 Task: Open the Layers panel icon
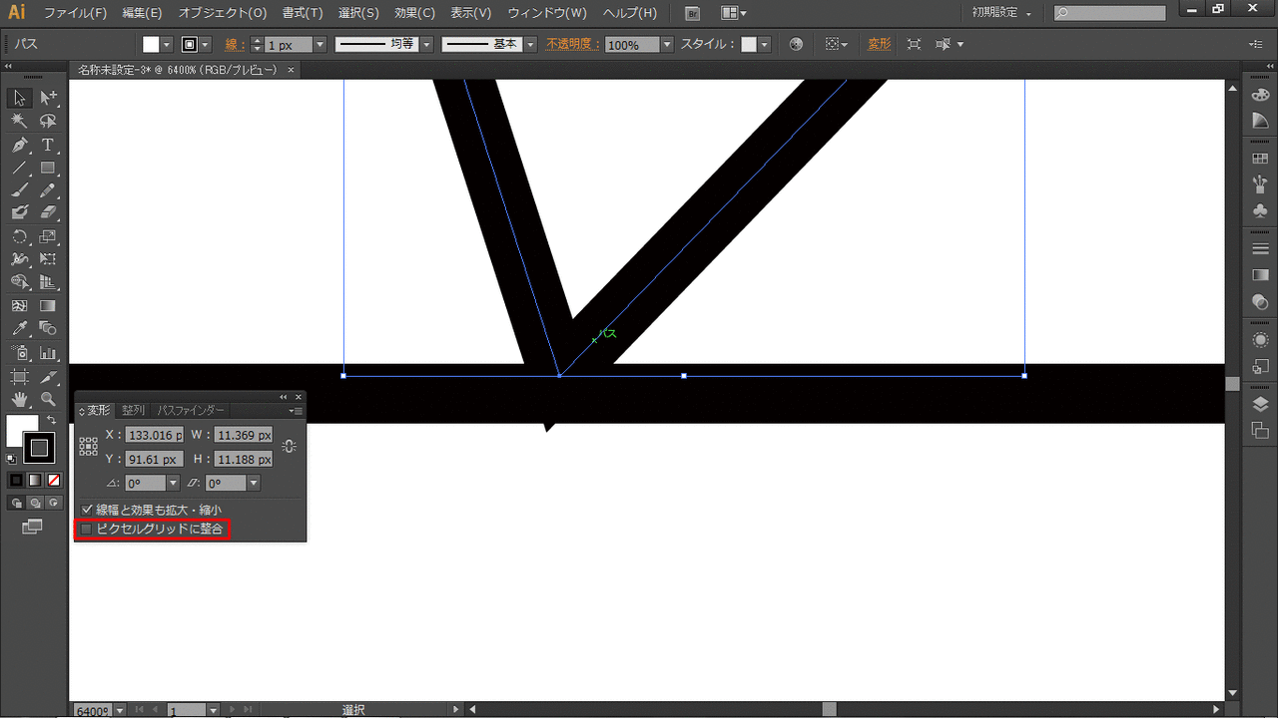[x=1260, y=404]
